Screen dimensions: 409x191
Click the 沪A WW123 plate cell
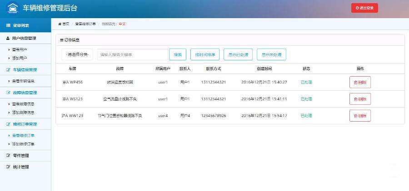[x=73, y=116]
